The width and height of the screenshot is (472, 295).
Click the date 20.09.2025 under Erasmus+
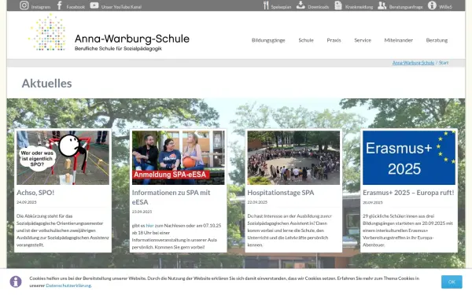click(x=373, y=202)
